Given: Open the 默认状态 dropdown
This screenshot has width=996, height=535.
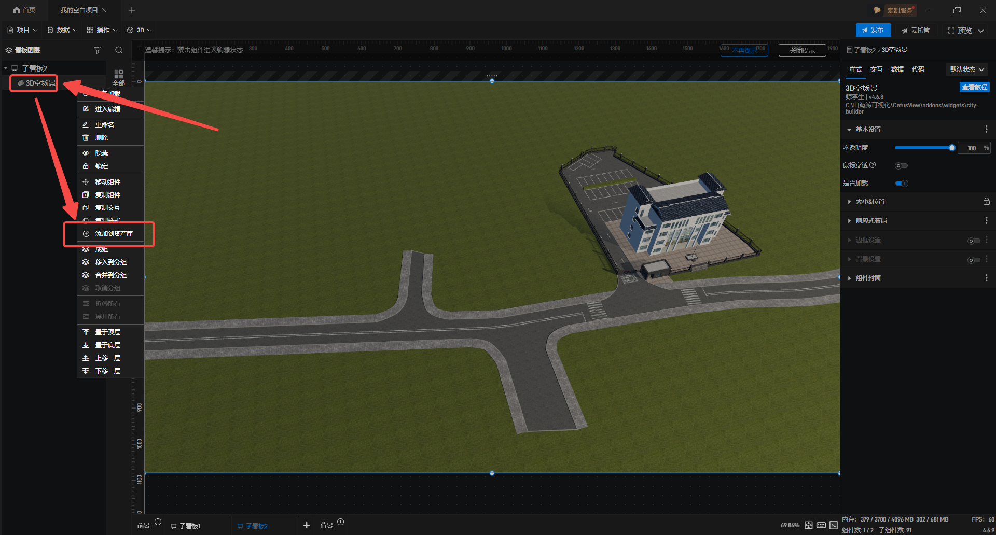Looking at the screenshot, I should pyautogui.click(x=966, y=69).
